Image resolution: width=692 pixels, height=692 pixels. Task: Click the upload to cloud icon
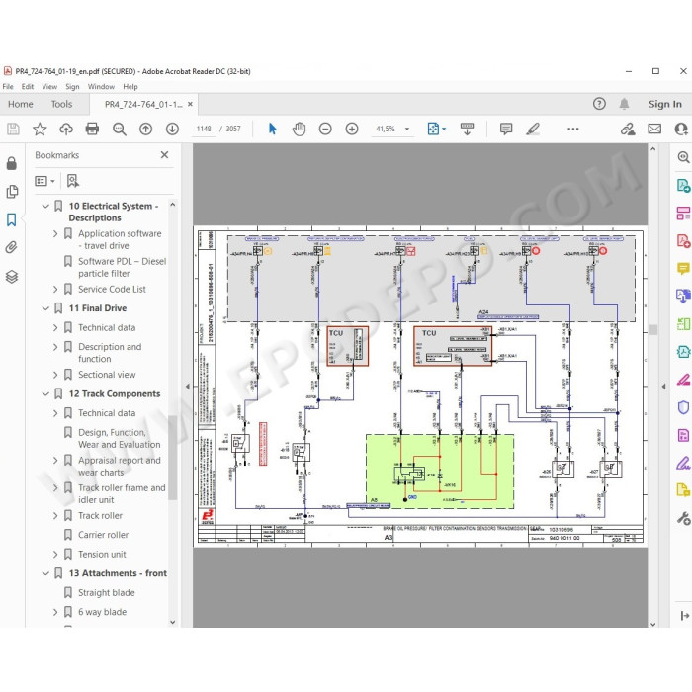[x=66, y=129]
